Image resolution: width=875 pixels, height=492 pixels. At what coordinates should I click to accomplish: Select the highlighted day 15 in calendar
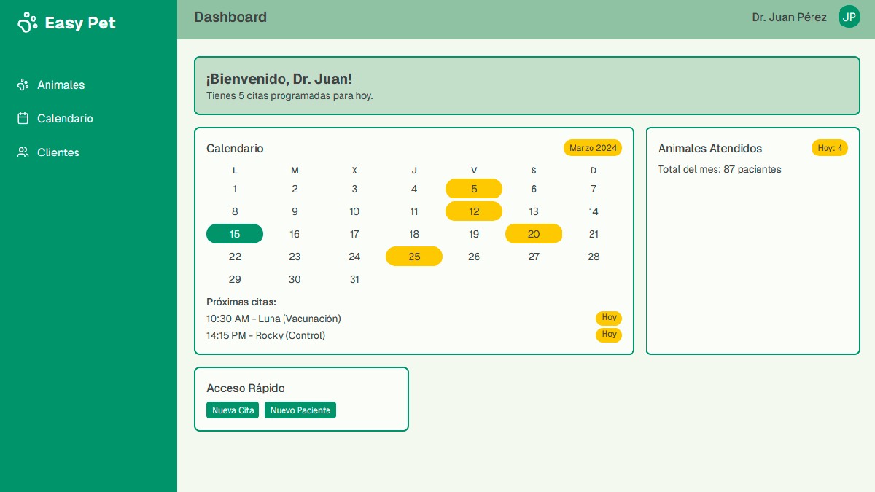click(235, 234)
